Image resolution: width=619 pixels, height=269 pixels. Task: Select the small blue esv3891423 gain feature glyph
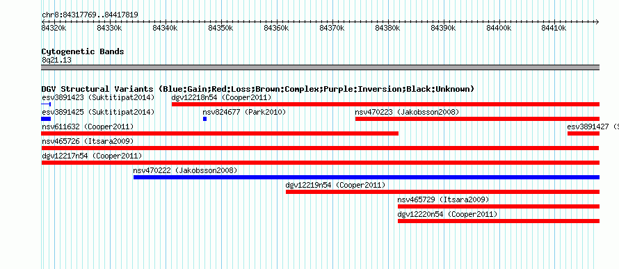coord(46,104)
